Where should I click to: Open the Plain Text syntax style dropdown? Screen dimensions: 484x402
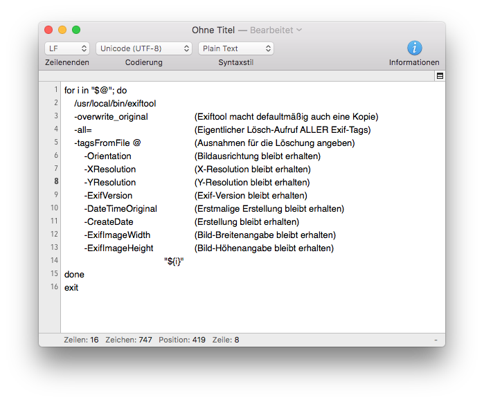[236, 48]
